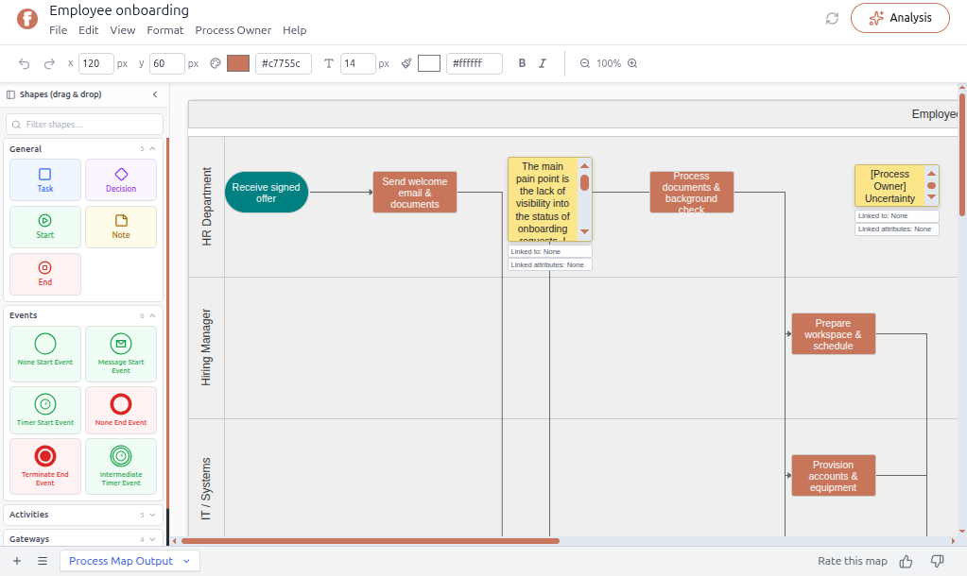The width and height of the screenshot is (967, 576).
Task: Click the redo arrow icon
Action: [x=49, y=63]
